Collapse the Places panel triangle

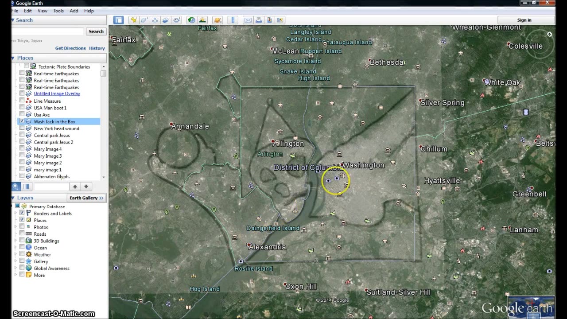13,58
